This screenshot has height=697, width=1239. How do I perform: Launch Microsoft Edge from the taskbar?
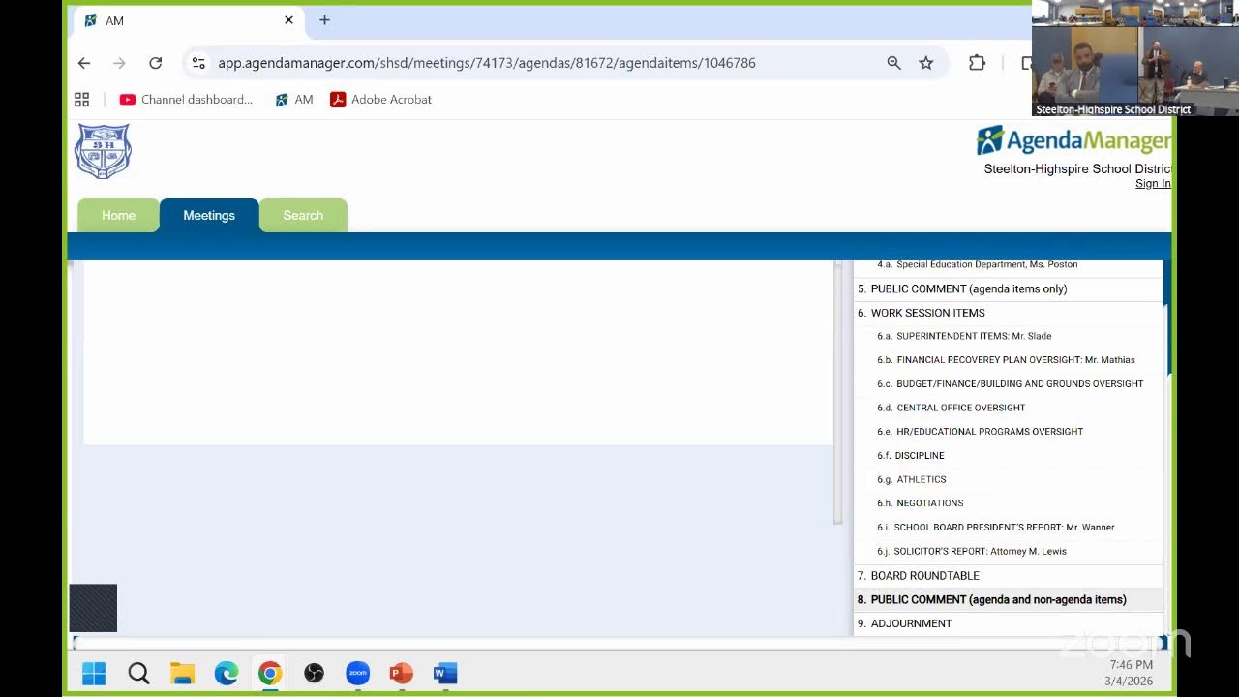pyautogui.click(x=227, y=674)
